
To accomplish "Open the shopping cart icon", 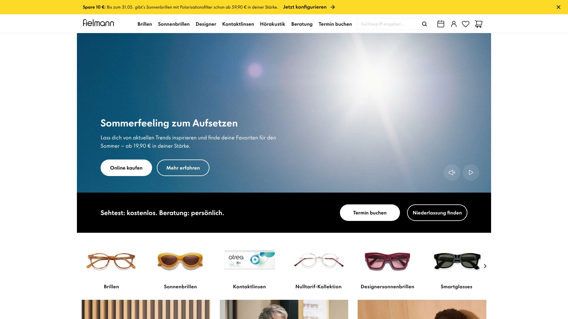I will click(478, 24).
